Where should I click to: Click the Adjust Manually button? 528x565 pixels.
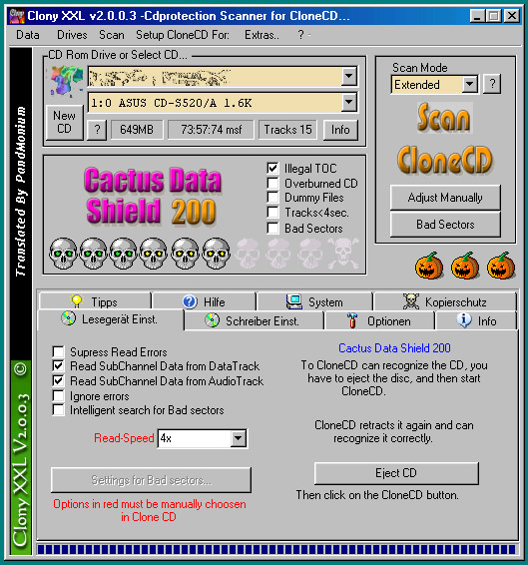point(445,198)
